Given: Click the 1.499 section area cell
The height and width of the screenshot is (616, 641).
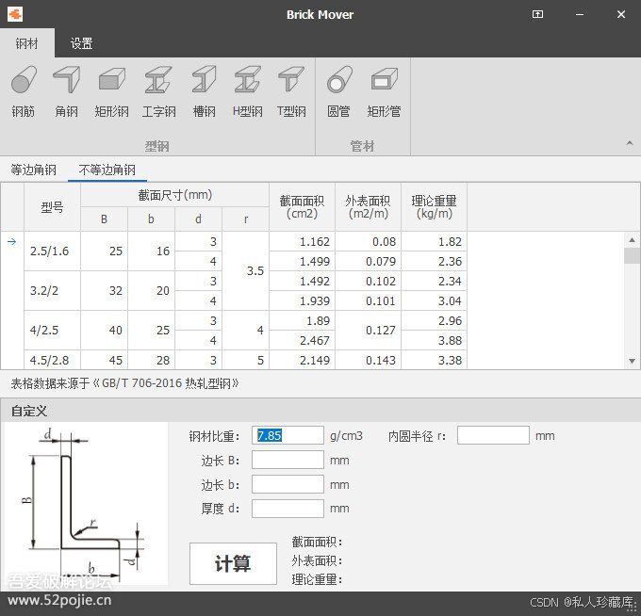Looking at the screenshot, I should [x=302, y=262].
